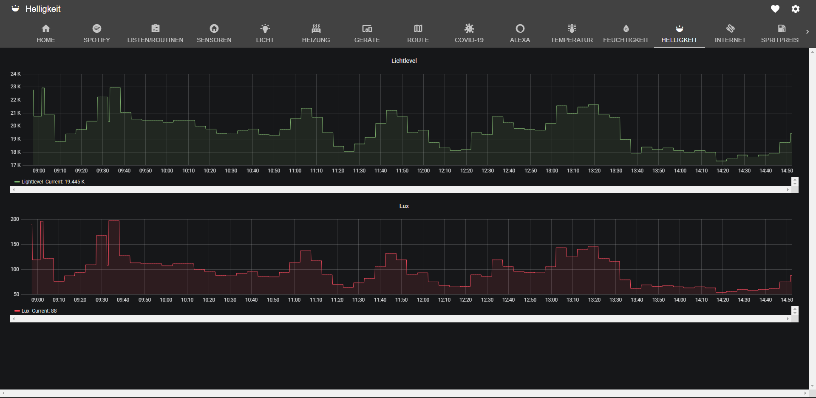The image size is (816, 398).
Task: Select the Feuchtigkeit water drop icon
Action: tap(626, 28)
